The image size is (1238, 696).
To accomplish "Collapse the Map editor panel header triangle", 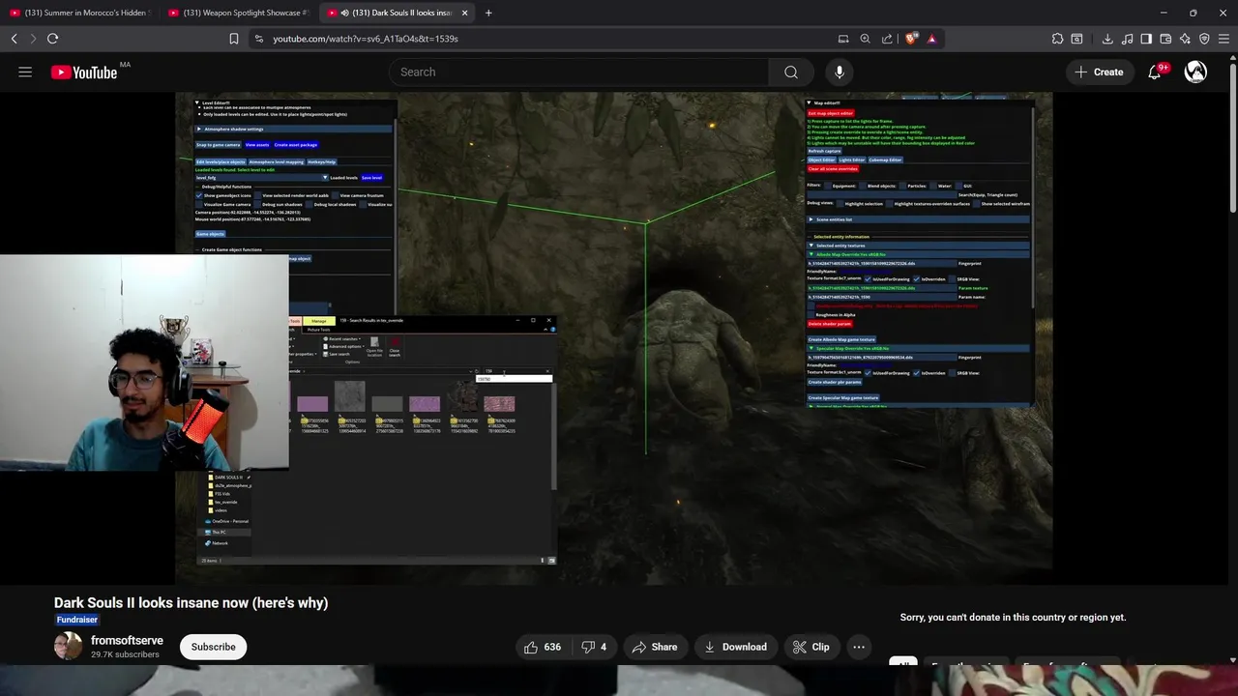I will (x=809, y=102).
